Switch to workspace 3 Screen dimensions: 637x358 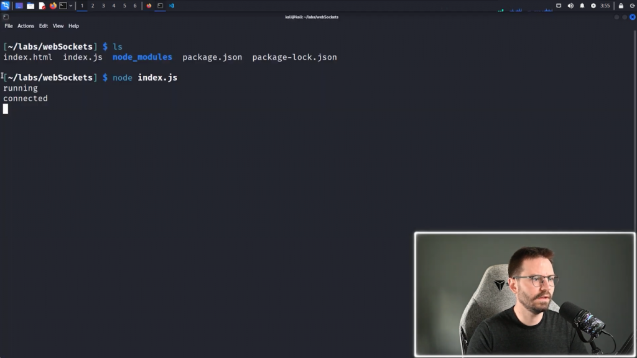point(103,6)
